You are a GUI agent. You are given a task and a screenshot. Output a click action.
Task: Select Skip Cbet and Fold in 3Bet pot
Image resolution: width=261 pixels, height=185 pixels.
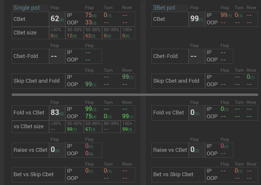coord(176,81)
